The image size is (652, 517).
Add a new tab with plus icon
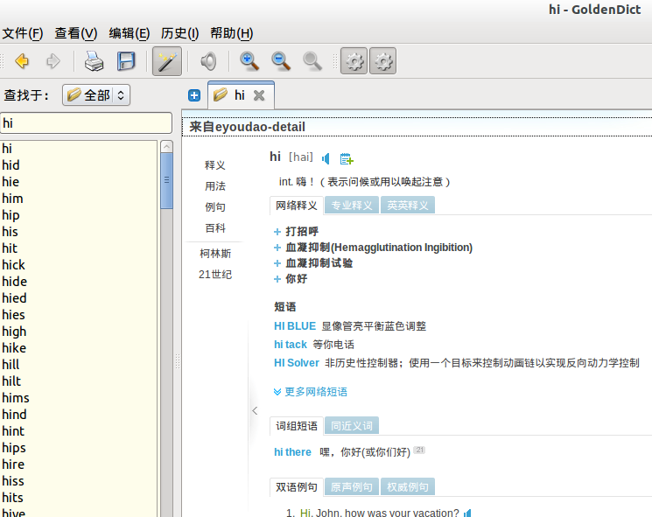pyautogui.click(x=194, y=95)
